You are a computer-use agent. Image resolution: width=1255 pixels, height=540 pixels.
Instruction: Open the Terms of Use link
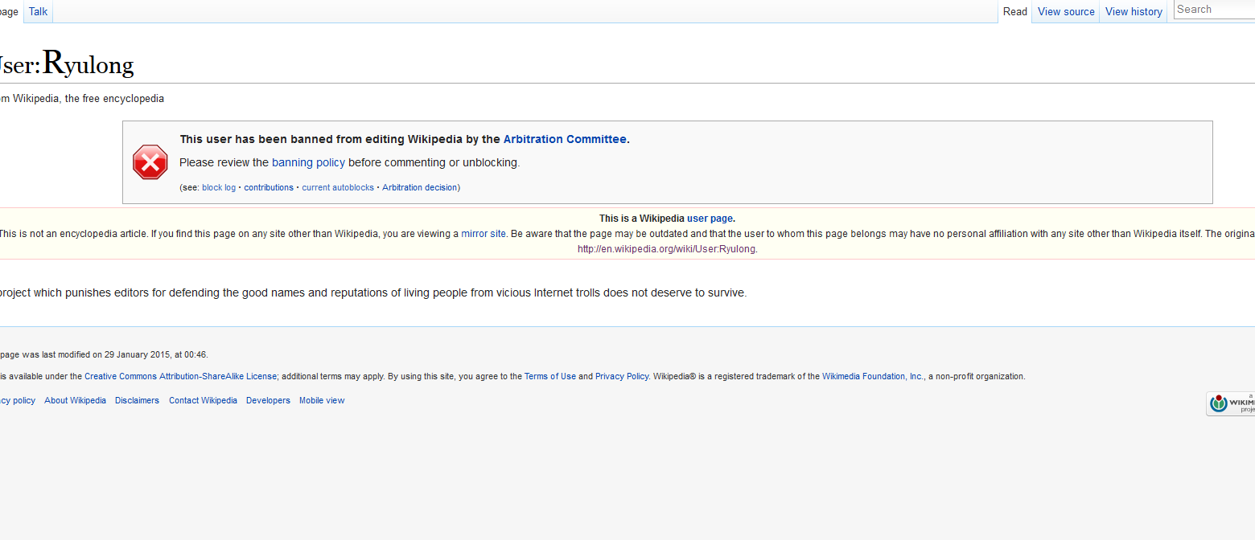(549, 376)
